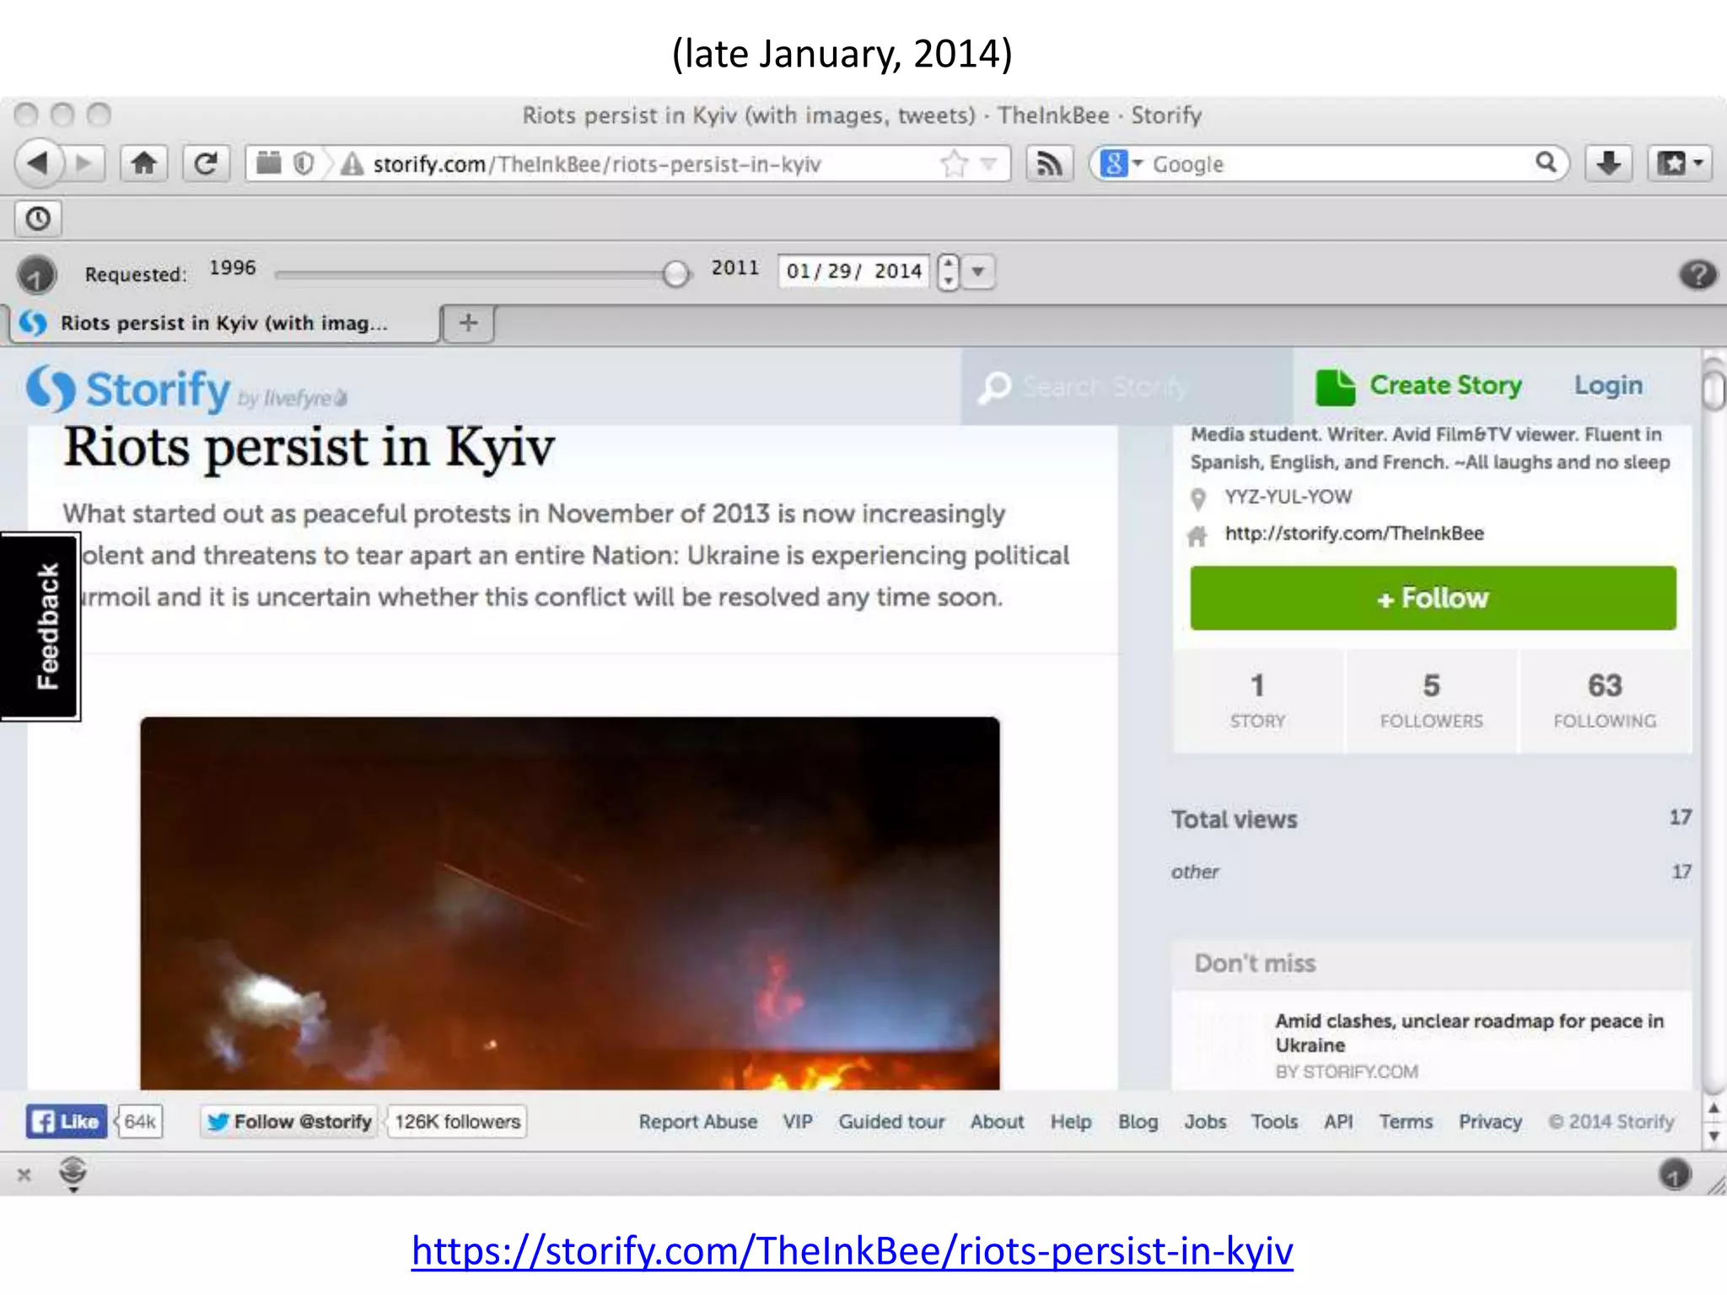Click the 1 Story count

tap(1257, 701)
